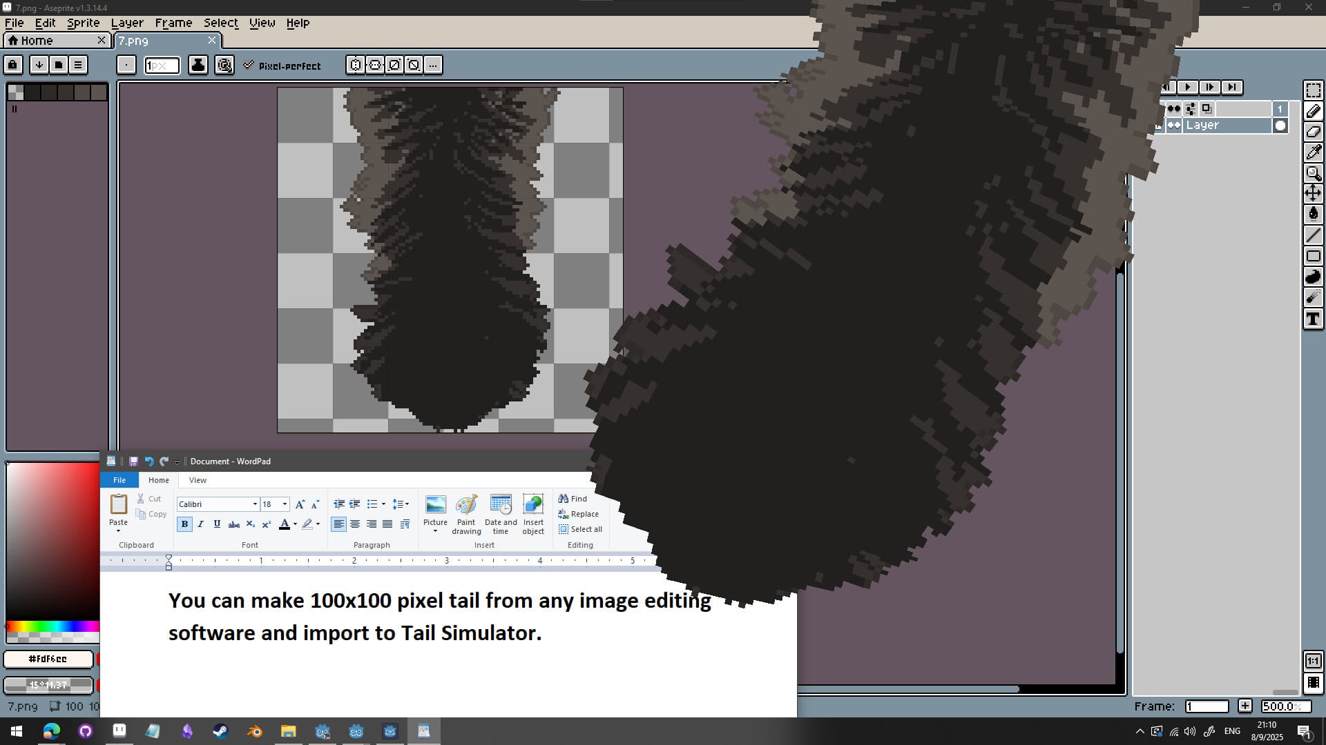Screen dimensions: 1326x745
Task: Open the Sprite menu in Aseprite
Action: click(x=82, y=23)
